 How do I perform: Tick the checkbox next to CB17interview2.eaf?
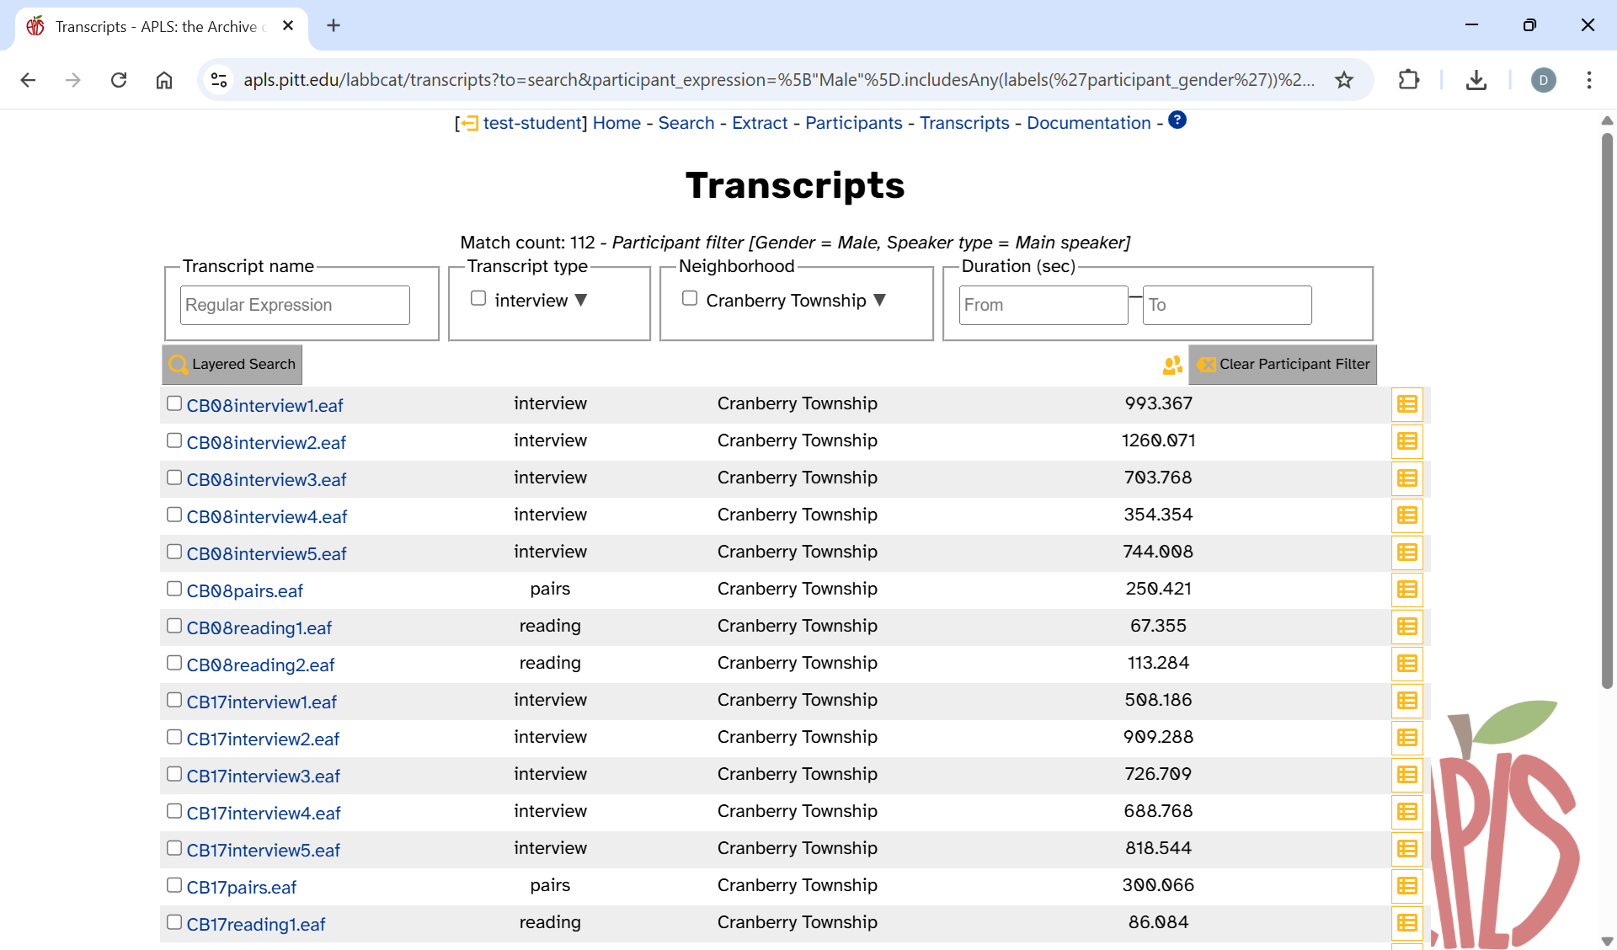tap(174, 737)
